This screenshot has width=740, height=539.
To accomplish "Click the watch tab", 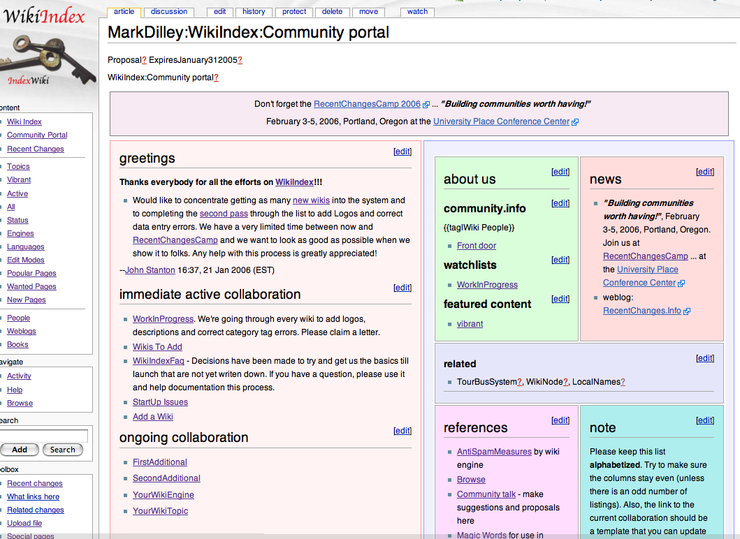I will pos(417,11).
